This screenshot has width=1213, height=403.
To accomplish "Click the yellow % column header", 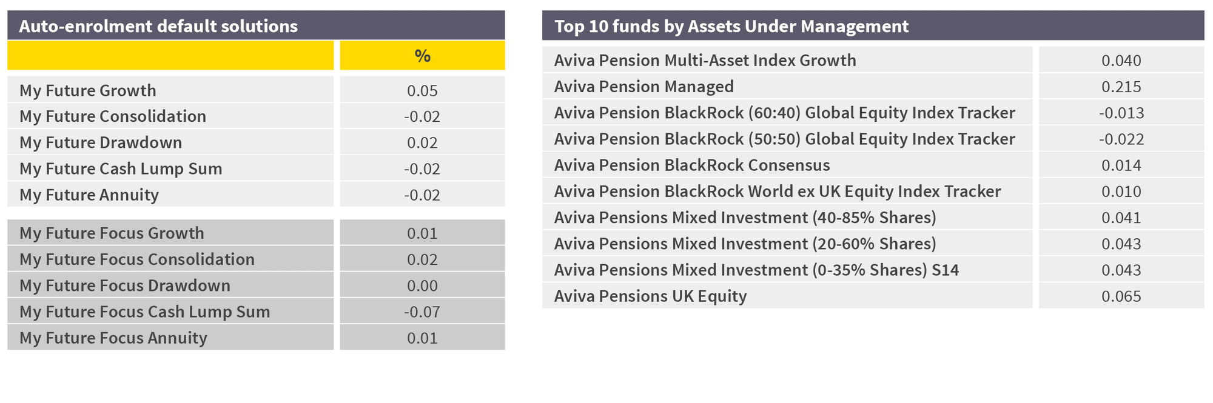I will 422,56.
